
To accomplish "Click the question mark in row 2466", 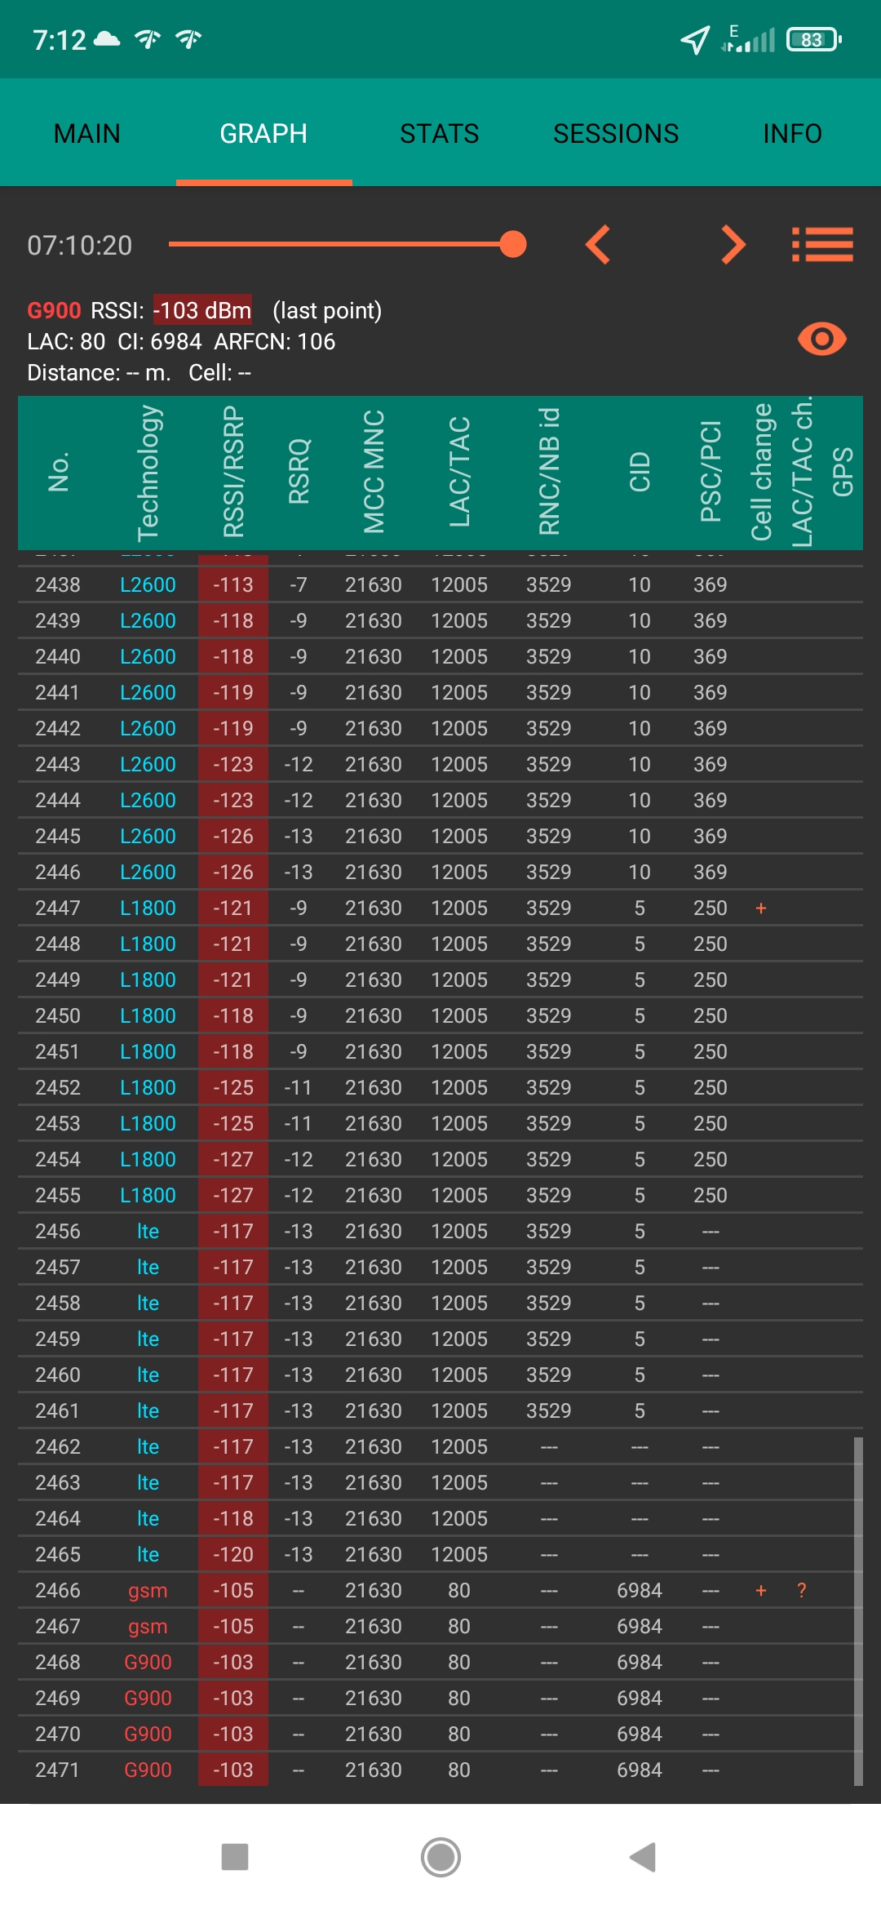I will (802, 1590).
